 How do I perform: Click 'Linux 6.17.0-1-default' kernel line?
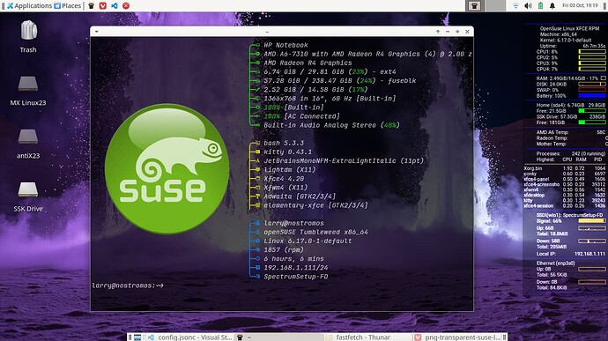click(x=308, y=241)
